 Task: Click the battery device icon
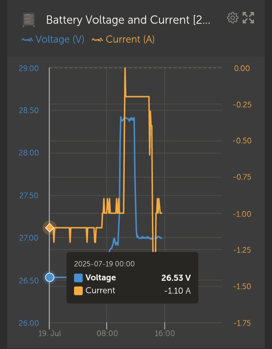[x=29, y=20]
